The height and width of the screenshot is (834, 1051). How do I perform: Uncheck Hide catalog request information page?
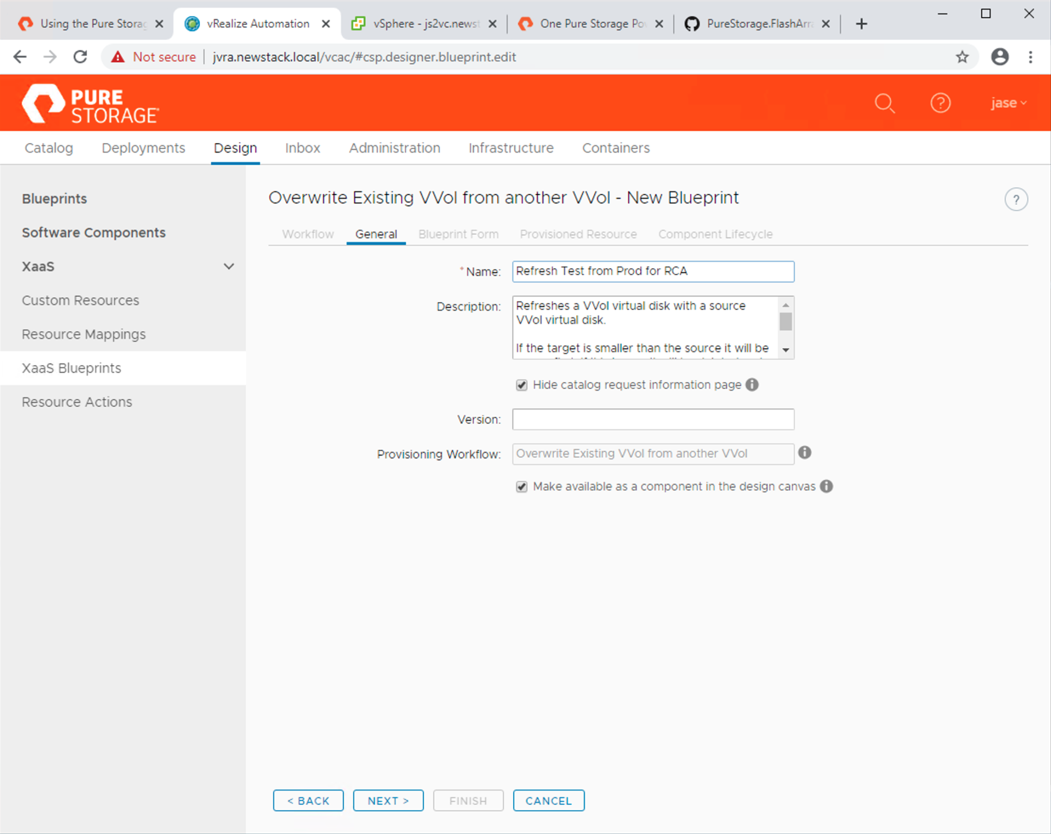(x=521, y=385)
